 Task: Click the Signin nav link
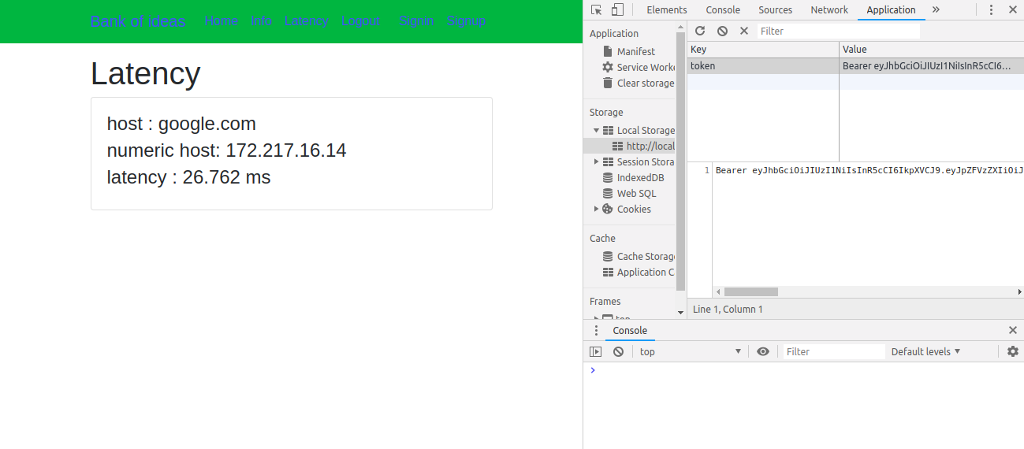click(416, 20)
